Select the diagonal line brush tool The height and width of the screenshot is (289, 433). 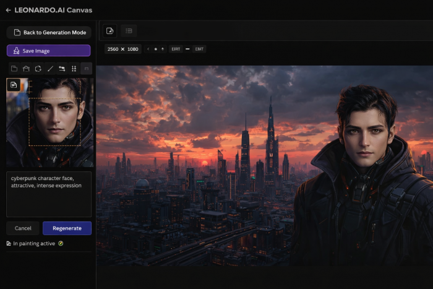tap(50, 69)
